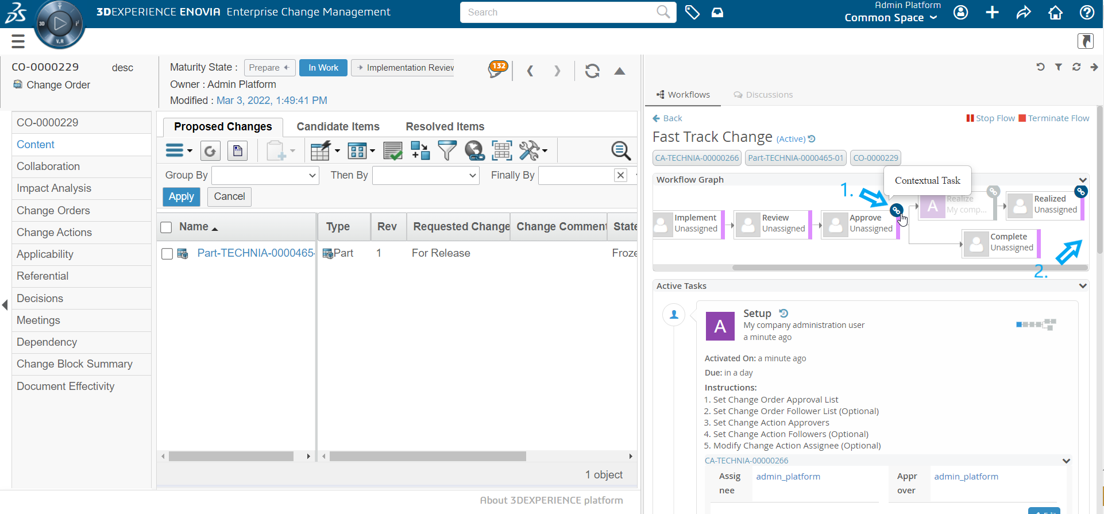Open the Group By dropdown
Image resolution: width=1104 pixels, height=514 pixels.
click(265, 175)
